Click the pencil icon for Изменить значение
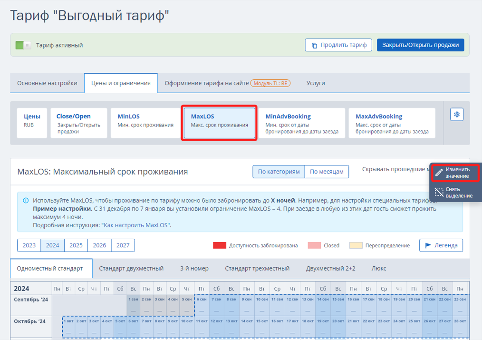Viewport: 482px width, 340px height. (439, 173)
